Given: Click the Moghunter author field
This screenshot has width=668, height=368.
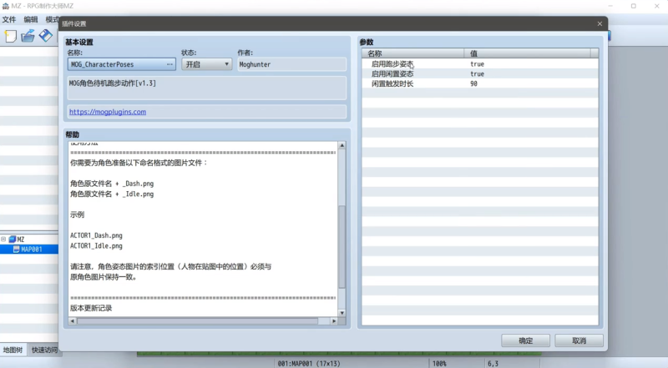Looking at the screenshot, I should point(291,64).
